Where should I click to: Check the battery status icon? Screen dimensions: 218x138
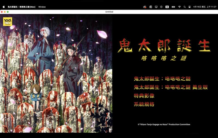click(173, 7)
